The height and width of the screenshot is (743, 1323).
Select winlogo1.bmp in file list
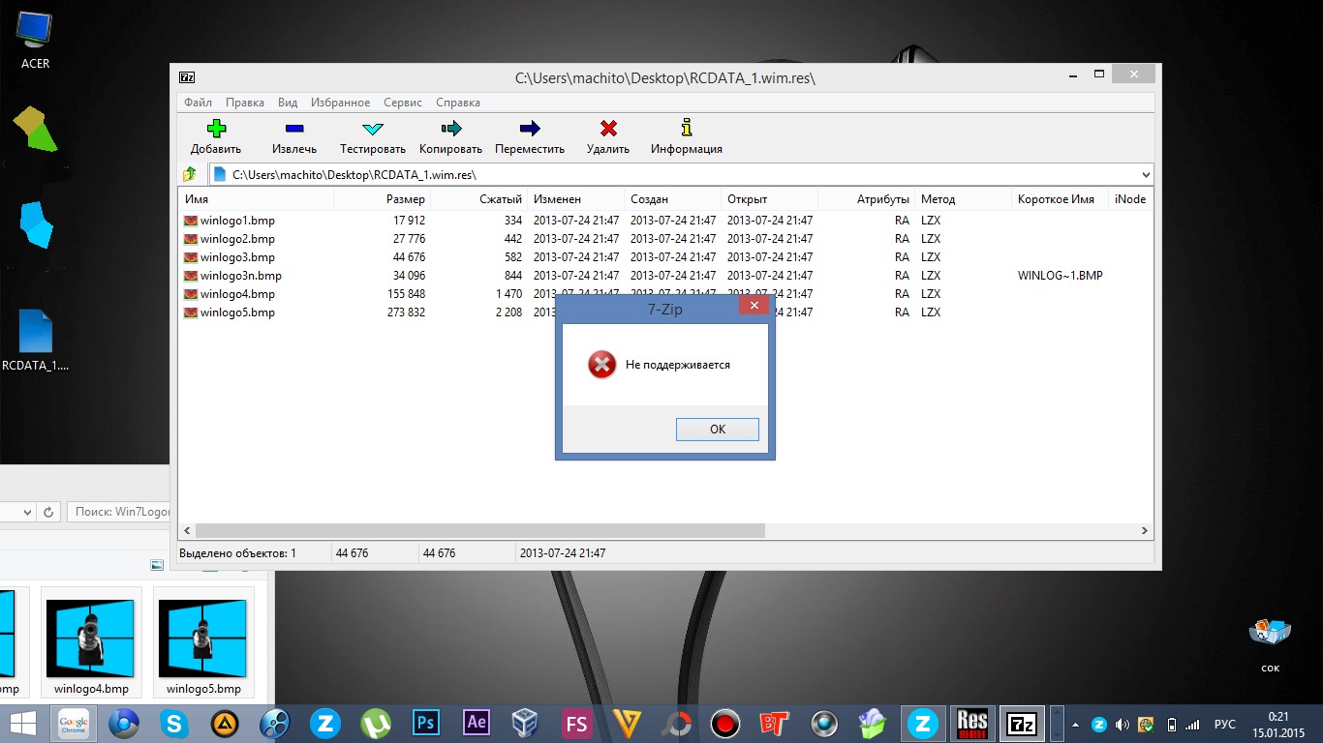coord(237,221)
